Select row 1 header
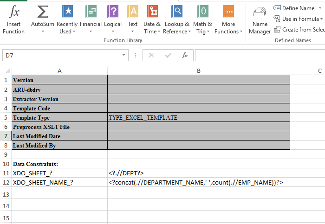 pos(6,80)
